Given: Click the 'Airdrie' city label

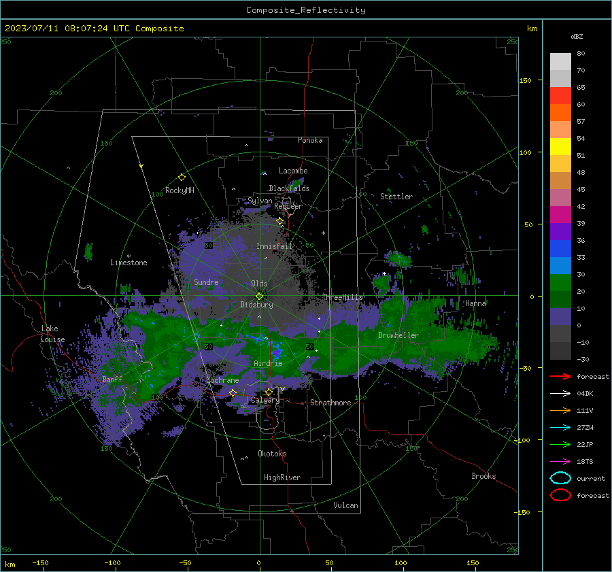Looking at the screenshot, I should pos(268,363).
